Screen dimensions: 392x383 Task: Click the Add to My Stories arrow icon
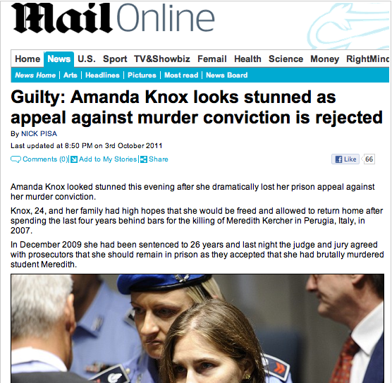click(x=74, y=159)
